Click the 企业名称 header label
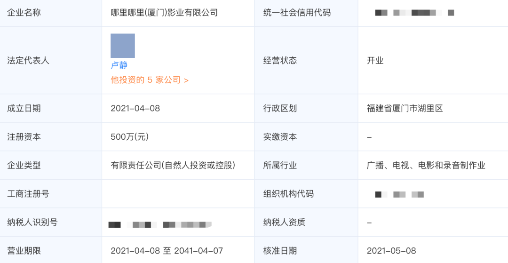The width and height of the screenshot is (508, 263). (24, 13)
